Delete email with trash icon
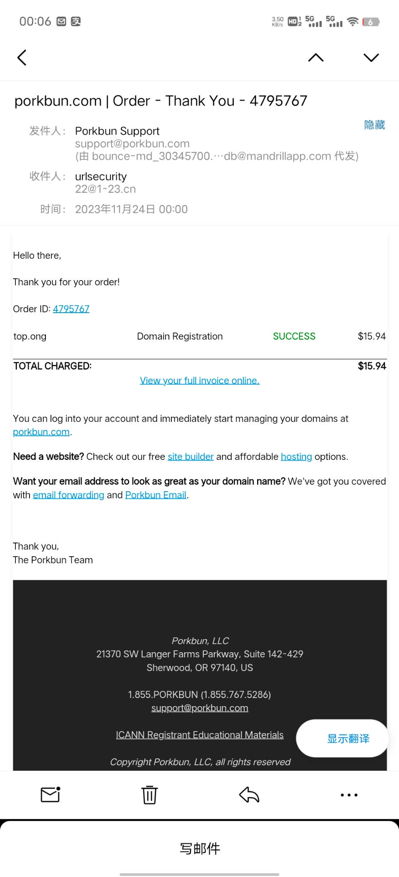This screenshot has width=399, height=877. (x=150, y=795)
